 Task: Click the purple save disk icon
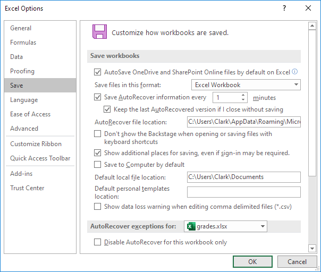point(99,32)
